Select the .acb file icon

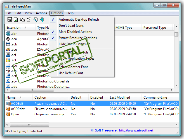point(8,44)
